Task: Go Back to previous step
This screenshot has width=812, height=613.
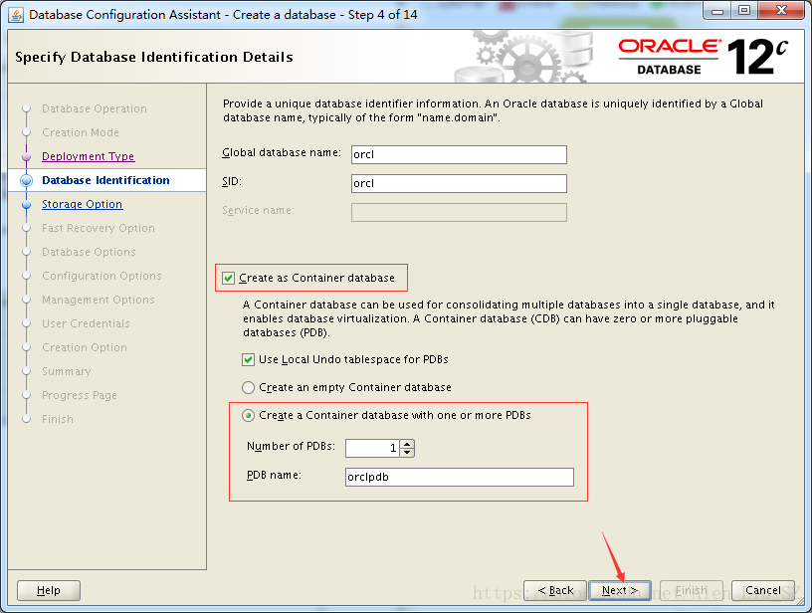Action: point(555,590)
